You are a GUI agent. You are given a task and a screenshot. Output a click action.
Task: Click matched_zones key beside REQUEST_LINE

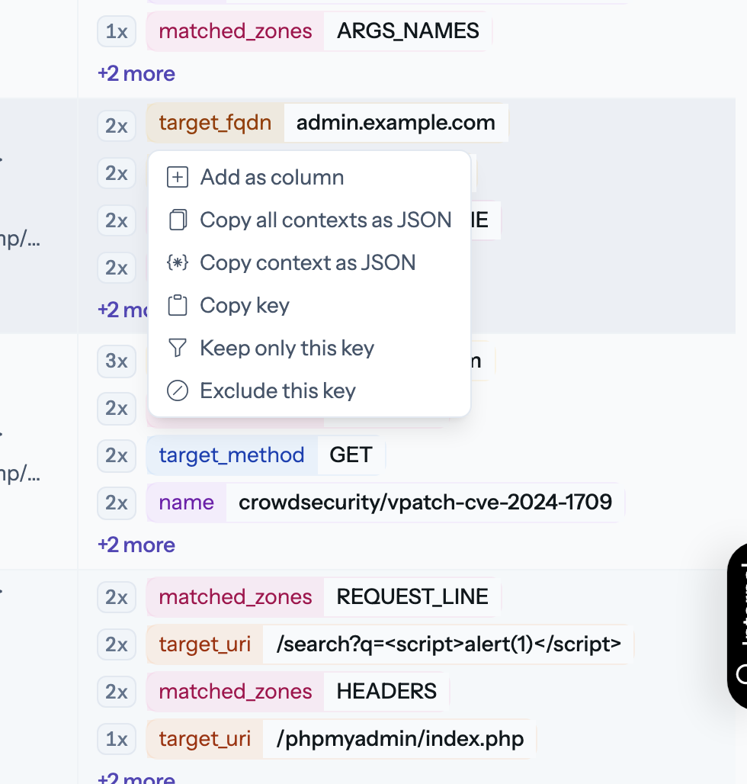[x=236, y=596]
